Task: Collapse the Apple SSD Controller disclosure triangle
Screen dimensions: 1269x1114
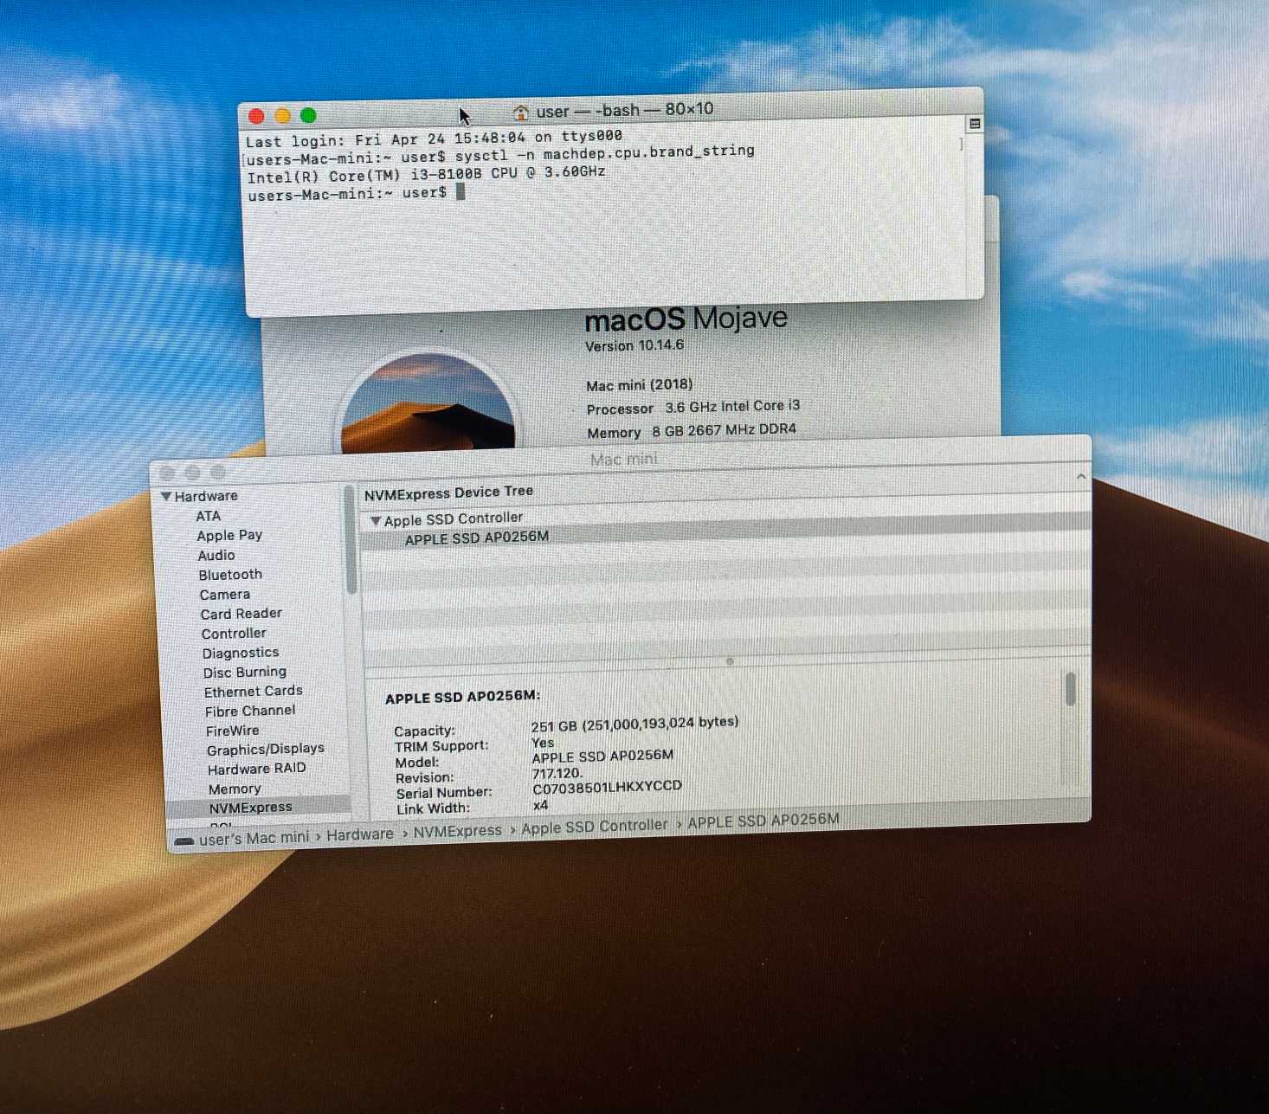Action: [x=376, y=521]
